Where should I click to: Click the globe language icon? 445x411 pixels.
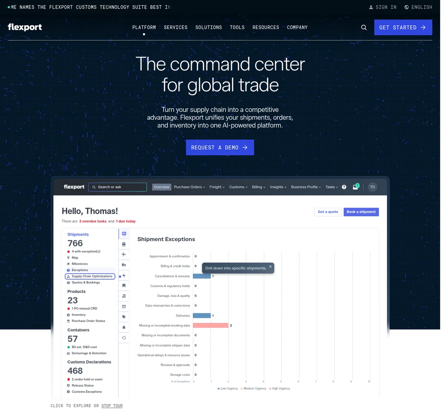pyautogui.click(x=406, y=7)
